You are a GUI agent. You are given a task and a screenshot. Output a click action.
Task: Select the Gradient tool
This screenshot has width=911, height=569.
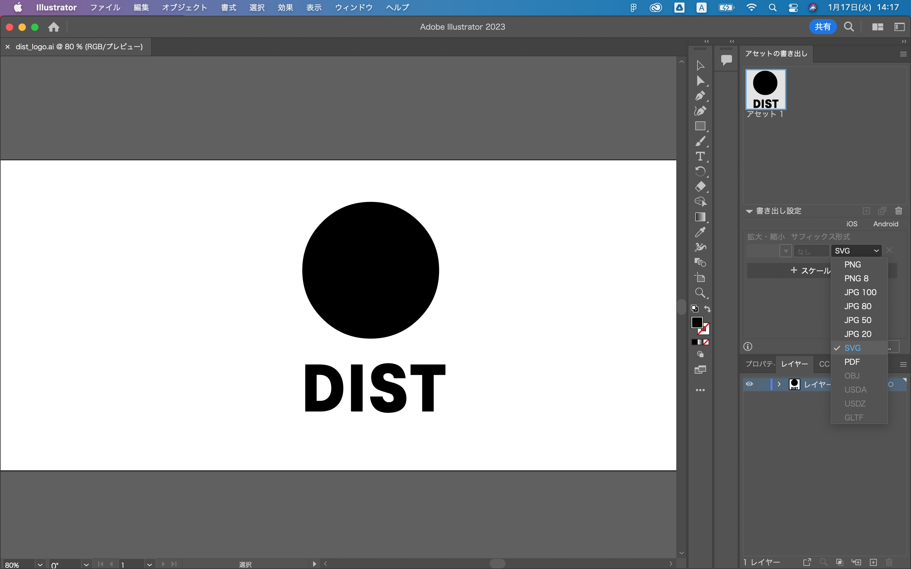(x=700, y=217)
